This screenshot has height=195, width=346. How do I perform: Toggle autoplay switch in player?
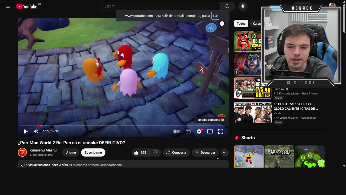176,131
